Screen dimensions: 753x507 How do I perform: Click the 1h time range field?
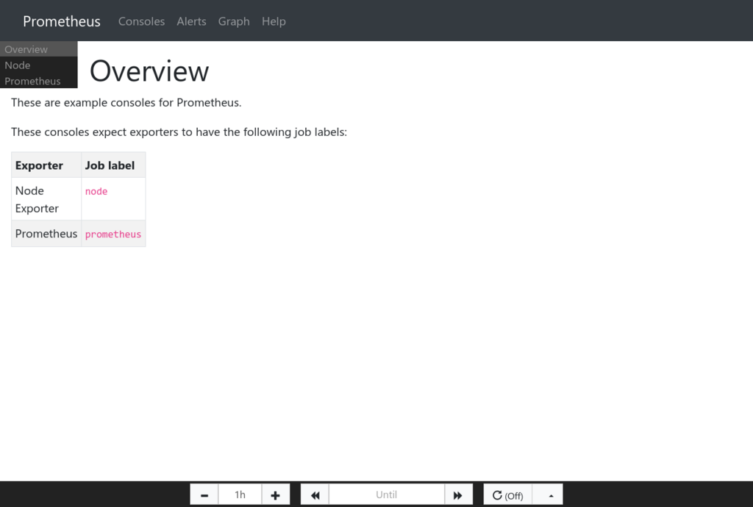coord(240,495)
